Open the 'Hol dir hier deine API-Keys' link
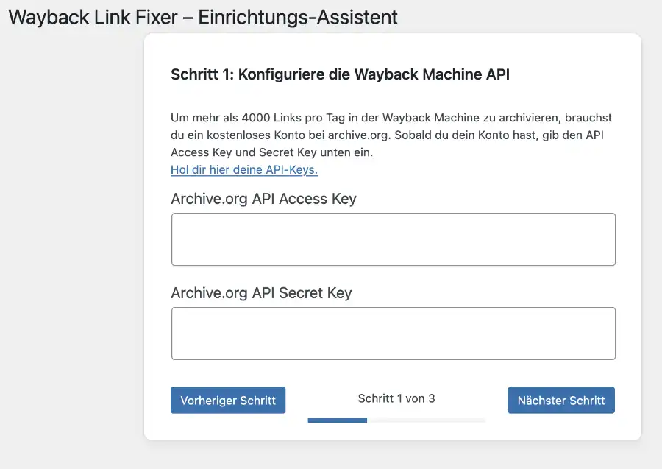The width and height of the screenshot is (662, 469). click(244, 169)
